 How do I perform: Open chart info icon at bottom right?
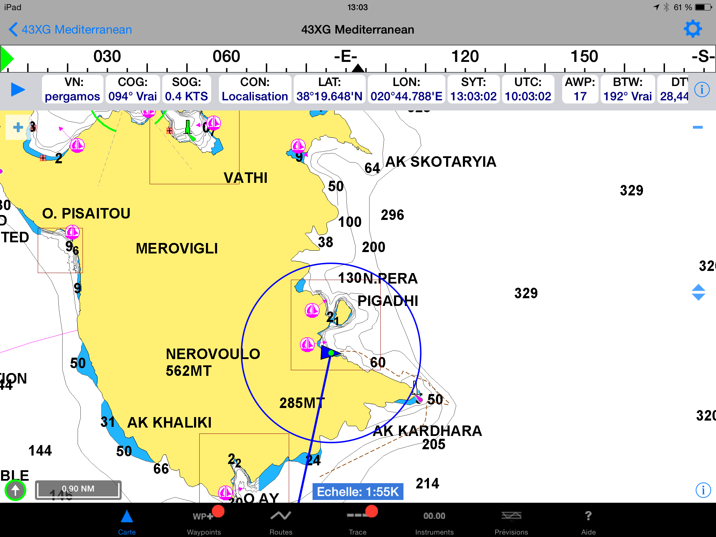click(x=703, y=490)
